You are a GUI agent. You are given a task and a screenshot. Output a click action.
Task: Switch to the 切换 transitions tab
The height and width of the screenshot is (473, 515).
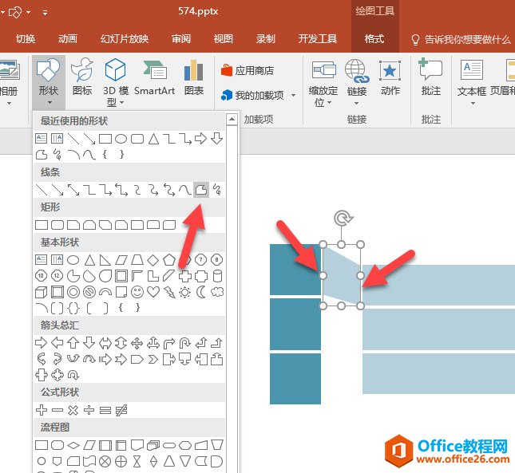pos(26,39)
